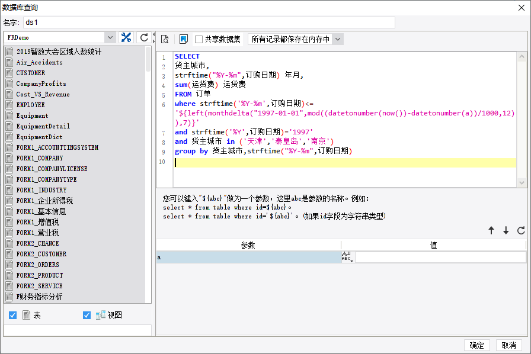Move parameter up with arrow

491,230
